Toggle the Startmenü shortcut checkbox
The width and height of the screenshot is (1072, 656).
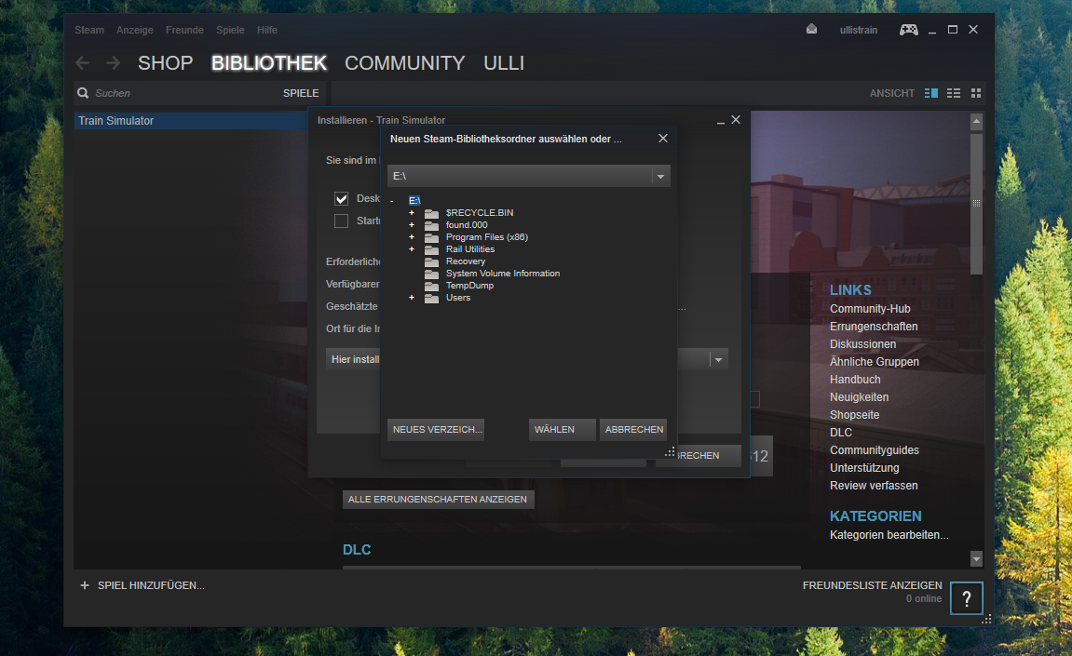(x=341, y=221)
